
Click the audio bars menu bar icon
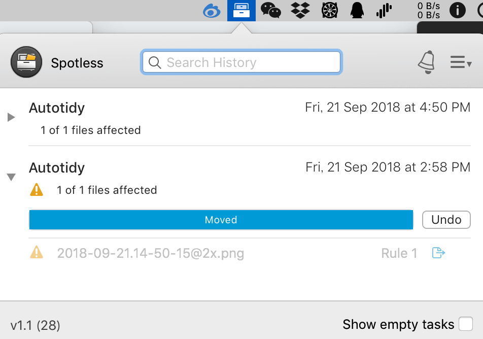(384, 11)
